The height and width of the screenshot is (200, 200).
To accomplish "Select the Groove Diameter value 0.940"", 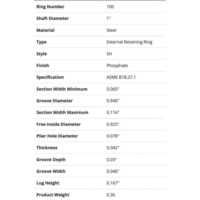I will (x=113, y=101).
